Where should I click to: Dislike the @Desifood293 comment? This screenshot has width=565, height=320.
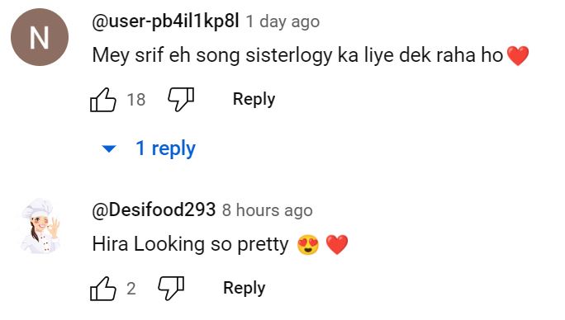pos(171,289)
